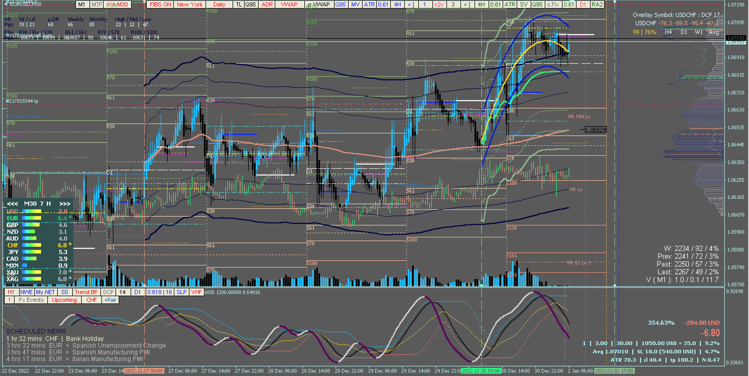
Task: Click the Trend BP button
Action: coord(86,292)
